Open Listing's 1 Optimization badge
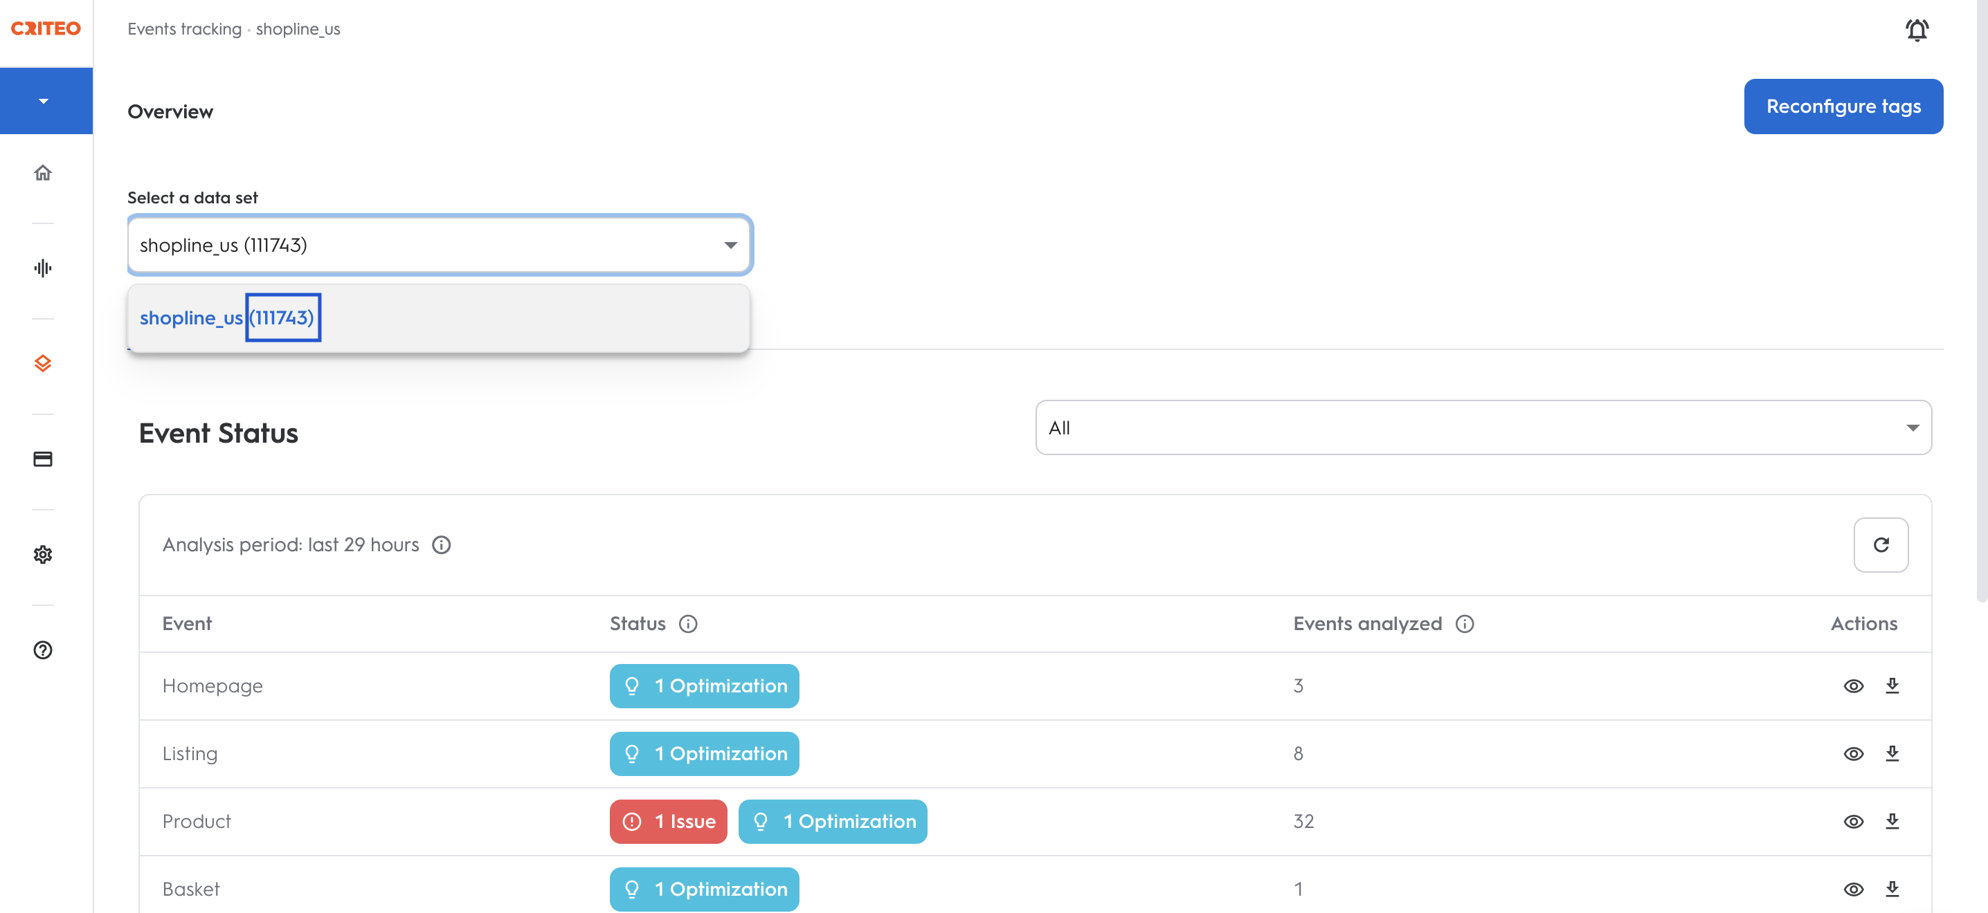1988x913 pixels. tap(704, 753)
